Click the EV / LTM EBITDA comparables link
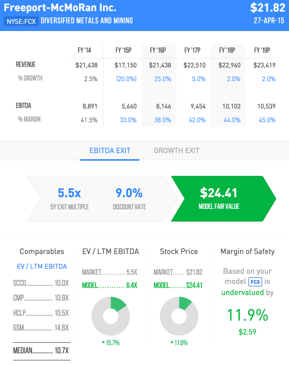Image resolution: width=289 pixels, height=365 pixels. click(x=42, y=266)
